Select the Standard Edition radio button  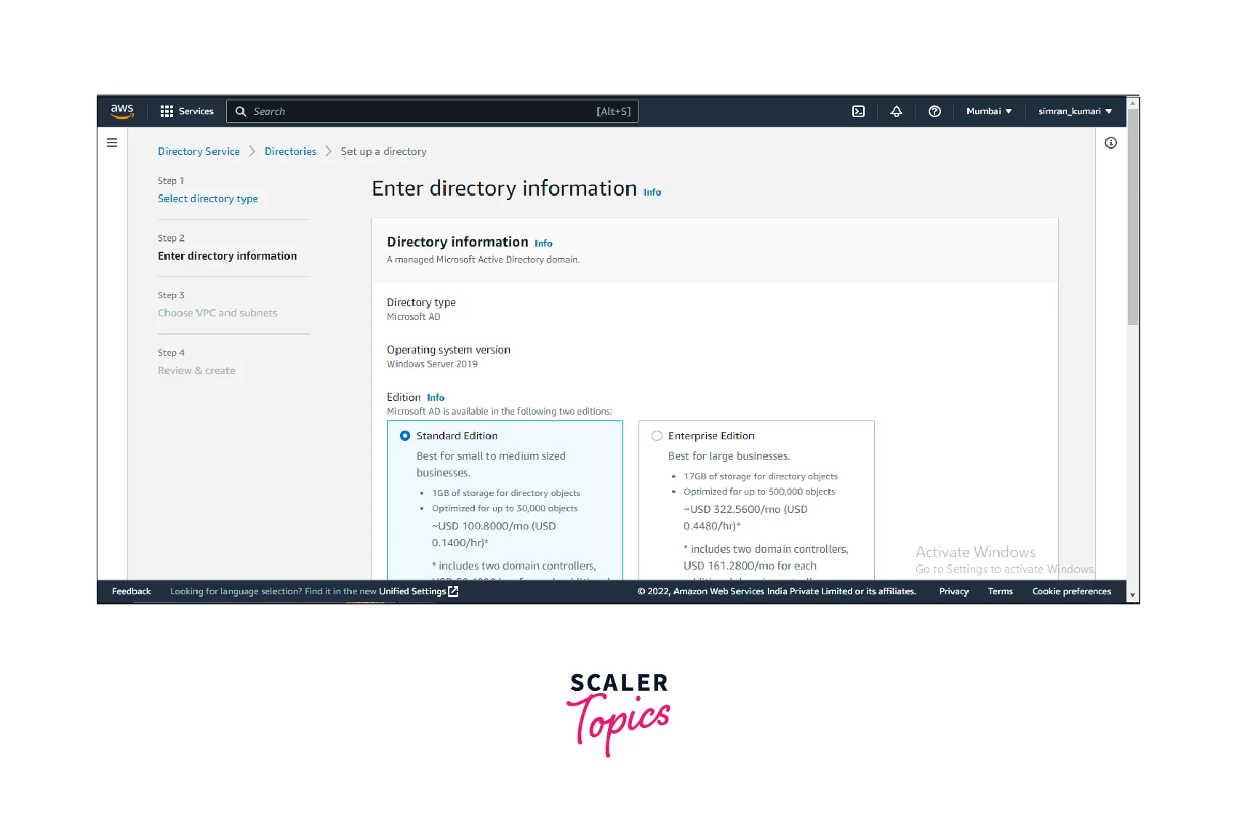(x=405, y=436)
